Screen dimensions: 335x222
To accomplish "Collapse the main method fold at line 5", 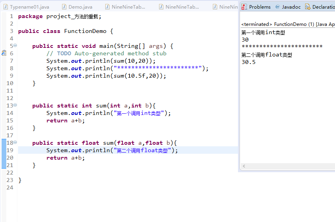I will tap(15, 45).
